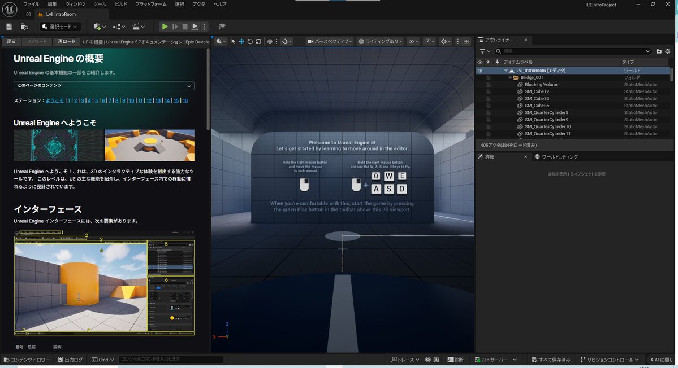Toggle the surface snapping globe icon

[269, 41]
